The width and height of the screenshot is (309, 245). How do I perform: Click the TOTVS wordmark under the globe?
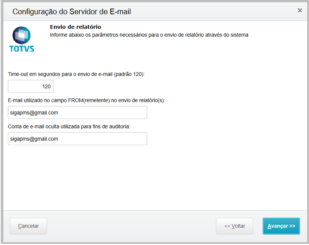click(22, 49)
